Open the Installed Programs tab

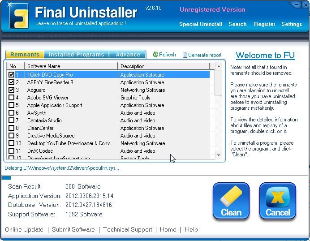point(76,54)
